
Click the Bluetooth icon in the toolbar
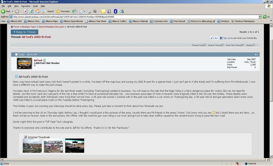click(115, 11)
